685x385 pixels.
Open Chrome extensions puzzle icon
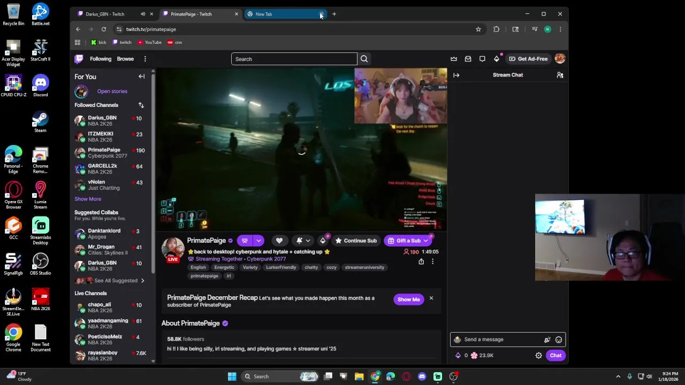497,29
